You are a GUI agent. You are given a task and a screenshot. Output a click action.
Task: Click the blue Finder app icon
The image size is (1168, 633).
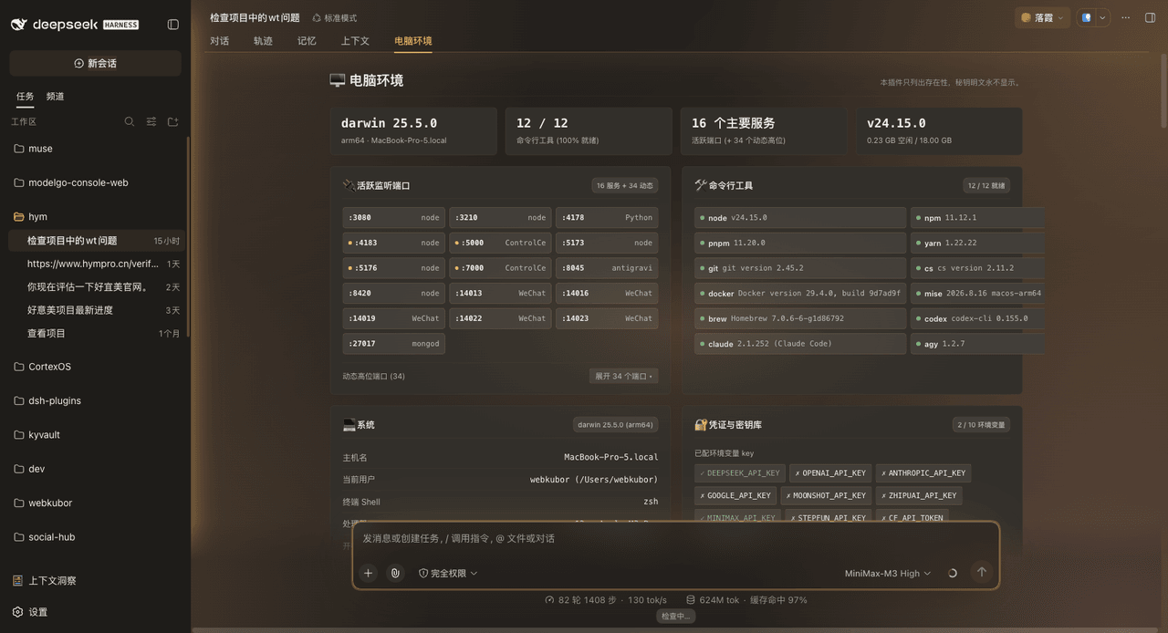pos(1087,17)
